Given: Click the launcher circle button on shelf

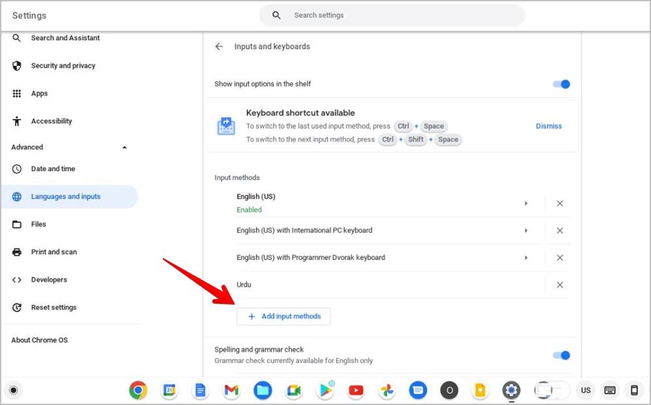Looking at the screenshot, I should point(13,390).
